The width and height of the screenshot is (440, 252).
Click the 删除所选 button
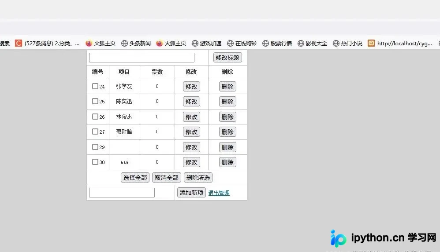[x=198, y=178]
